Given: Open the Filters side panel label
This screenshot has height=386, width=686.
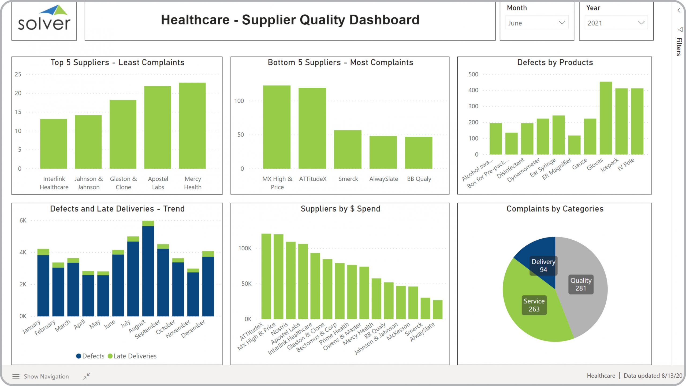Looking at the screenshot, I should coord(679,47).
